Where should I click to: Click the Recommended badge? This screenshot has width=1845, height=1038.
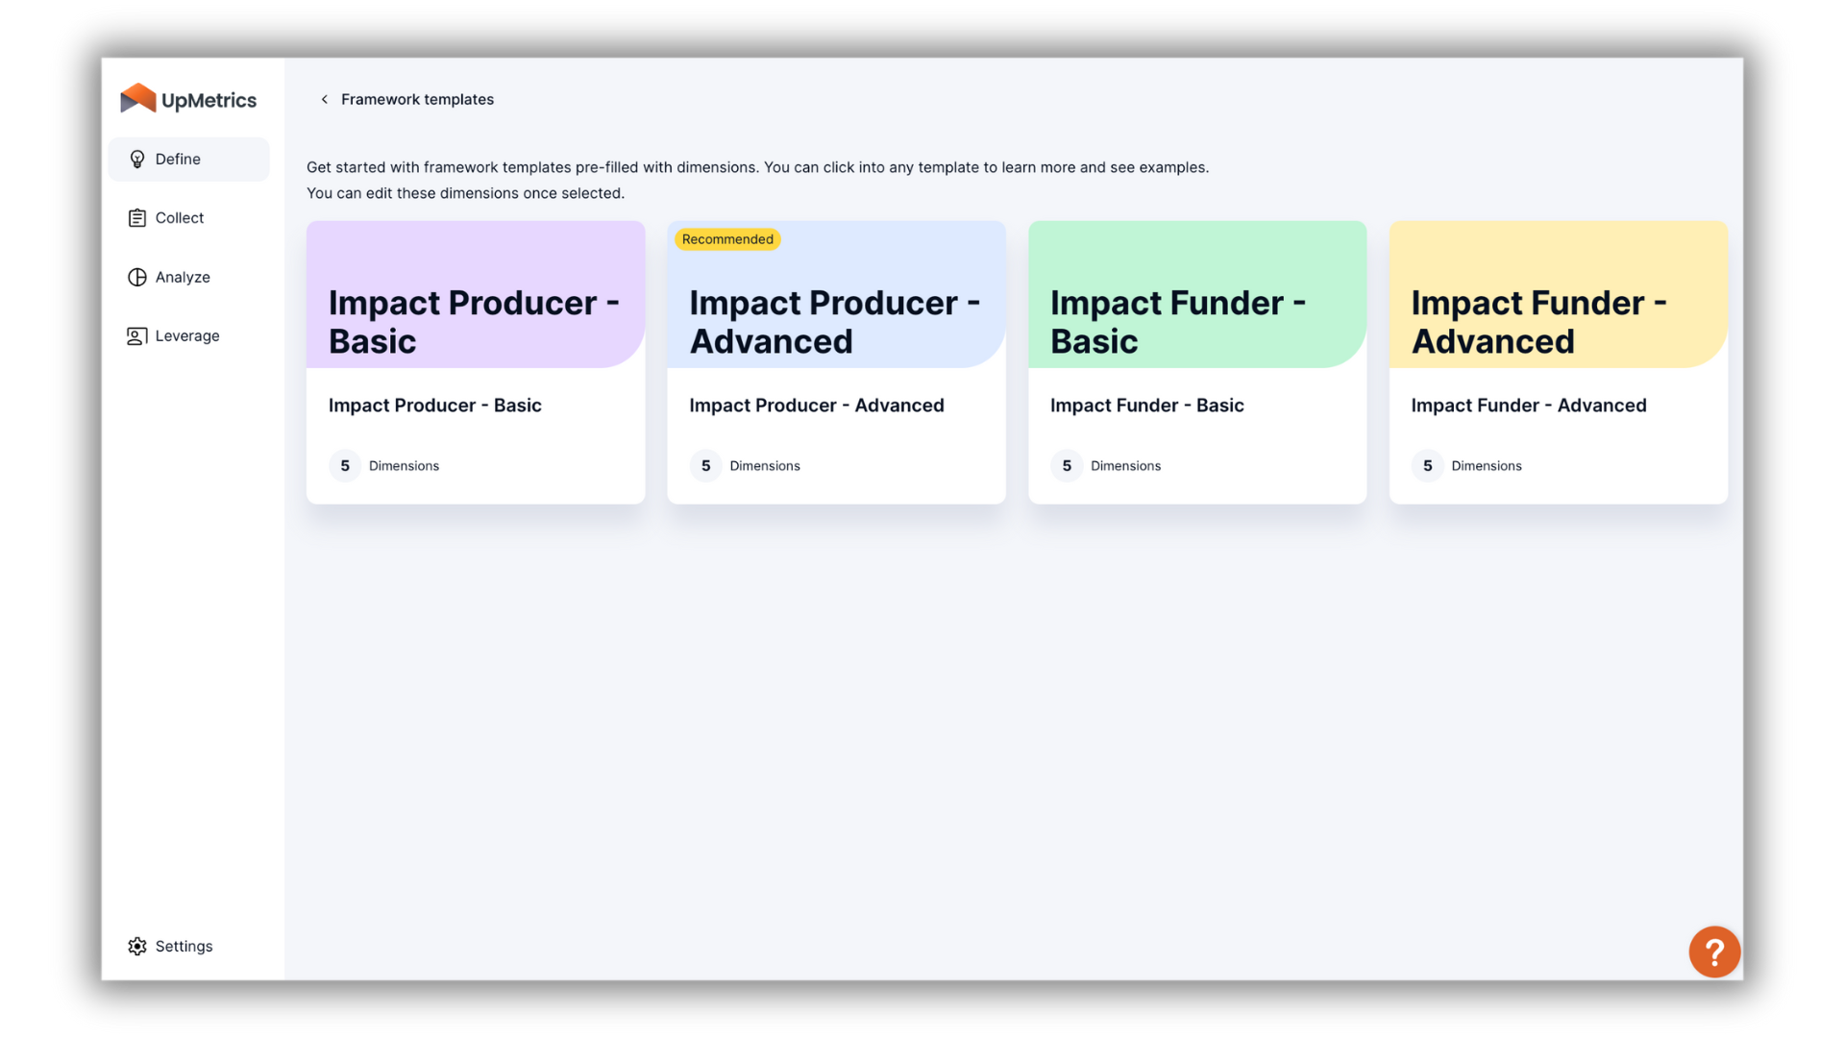tap(727, 239)
